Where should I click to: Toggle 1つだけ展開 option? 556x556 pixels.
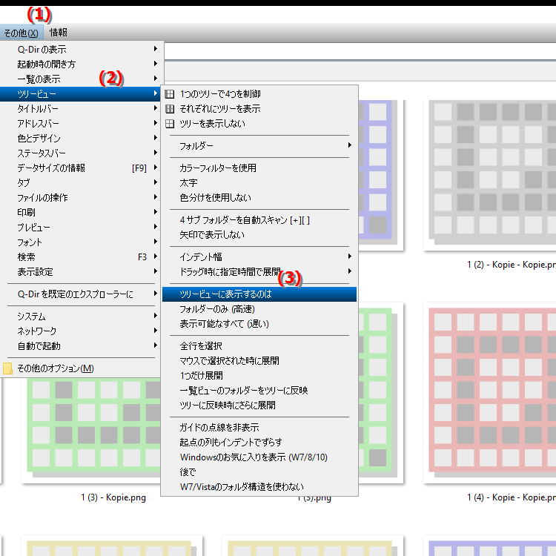coord(259,376)
